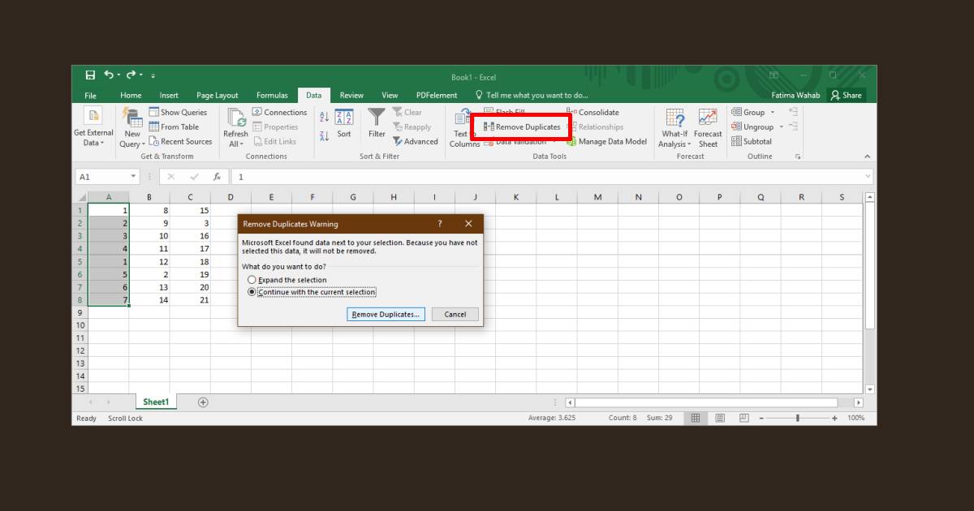Open the Ungroup dropdown arrow
974x511 pixels.
782,127
